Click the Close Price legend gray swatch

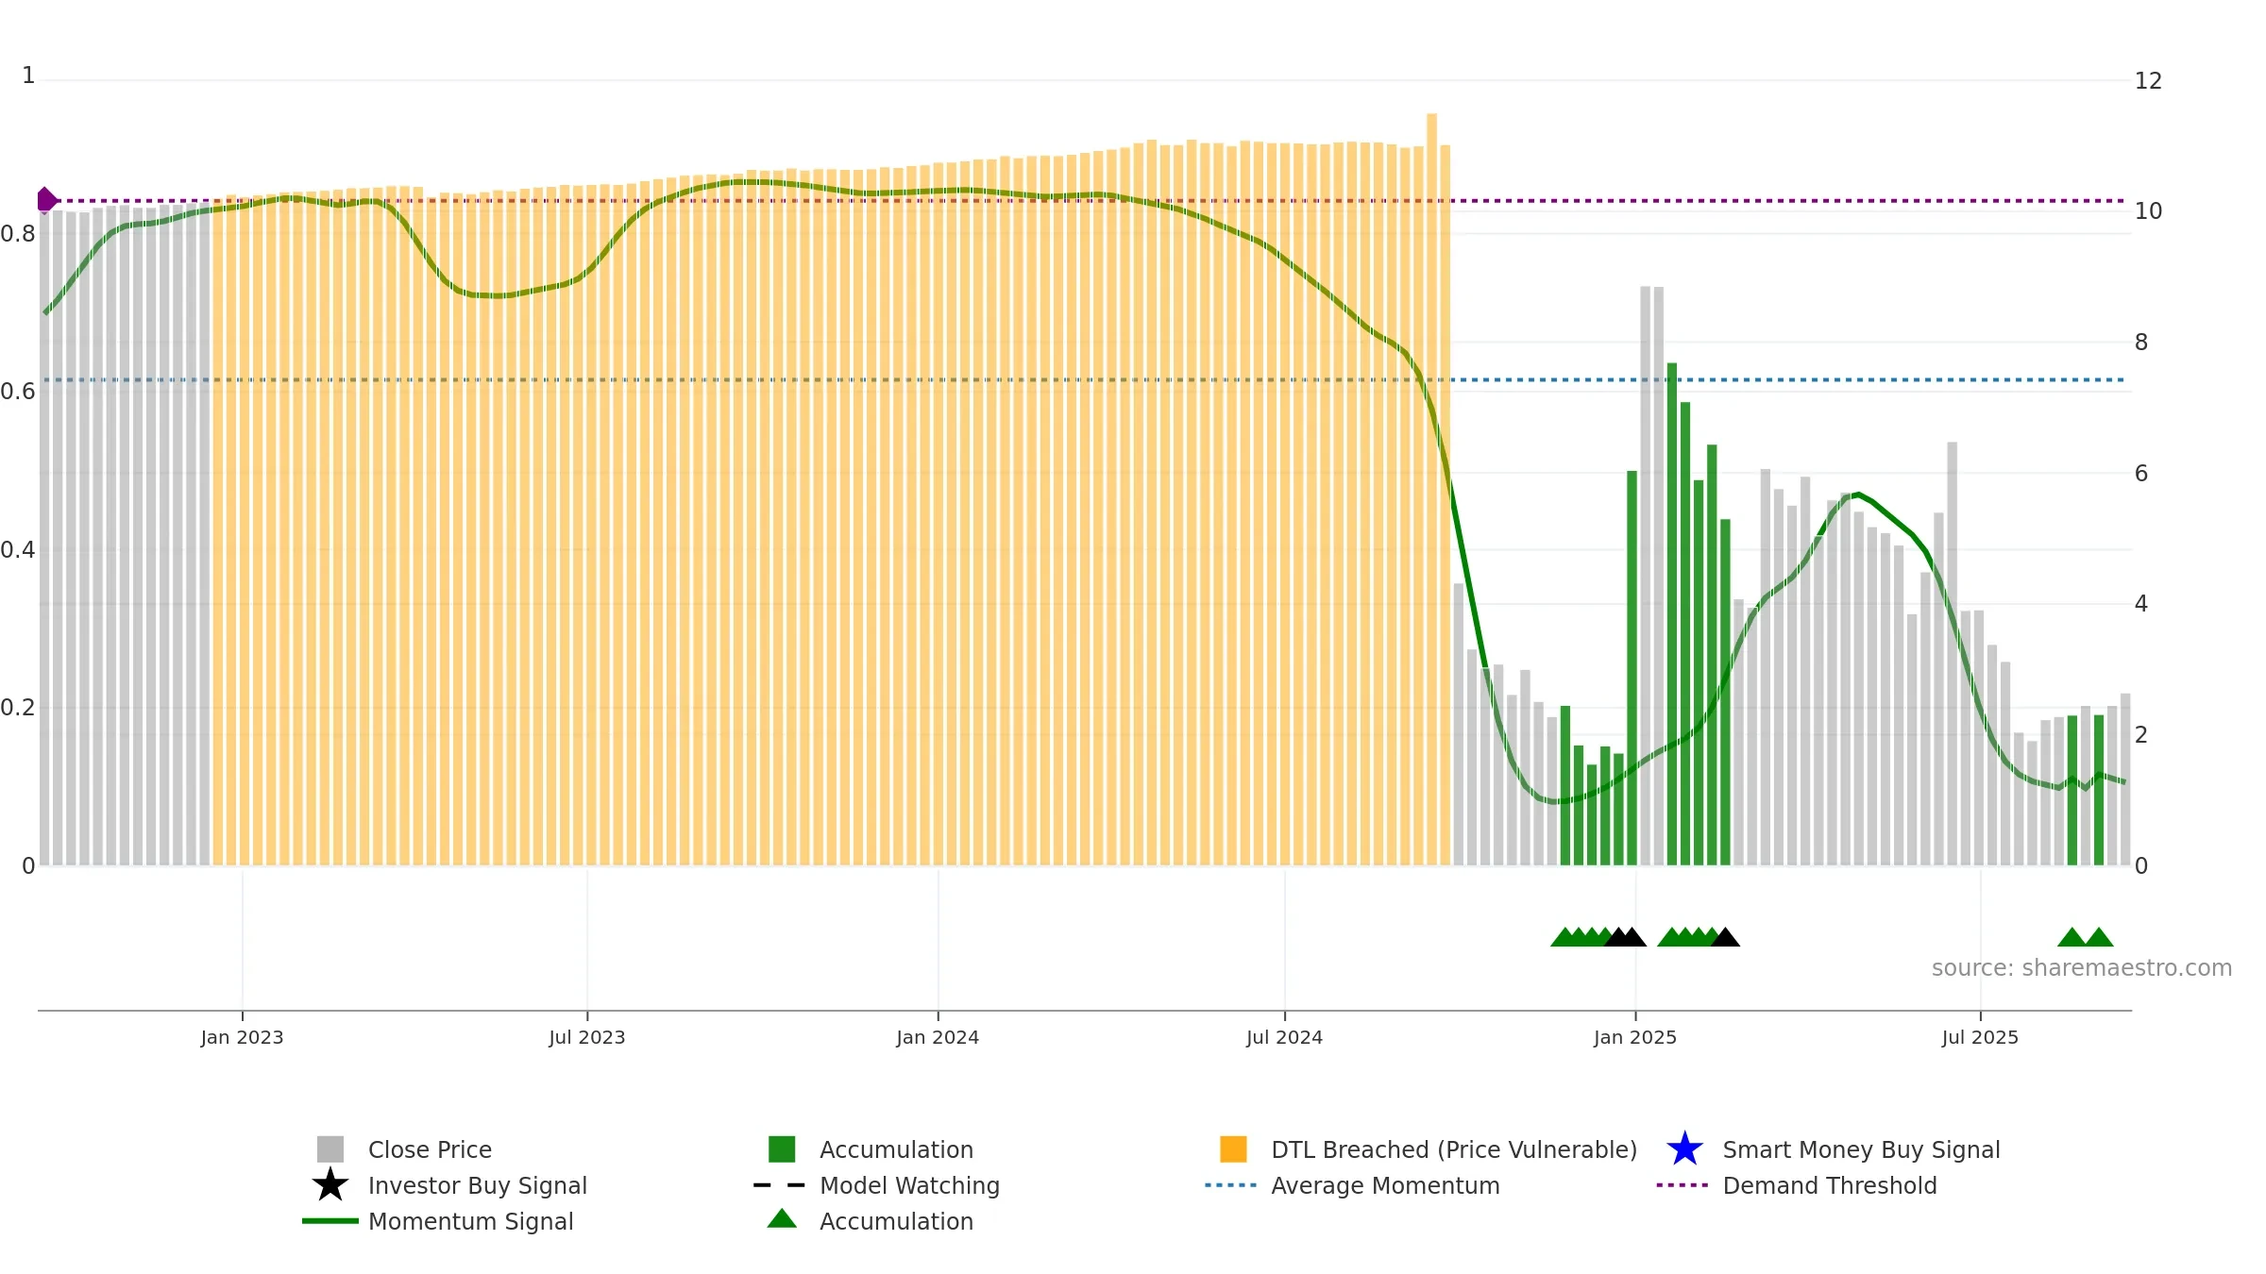(x=330, y=1149)
